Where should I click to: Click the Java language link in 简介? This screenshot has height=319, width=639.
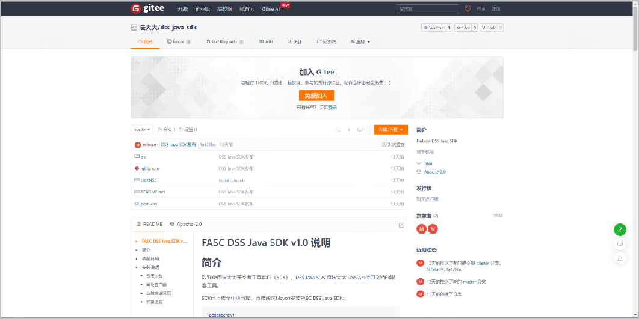click(x=428, y=163)
